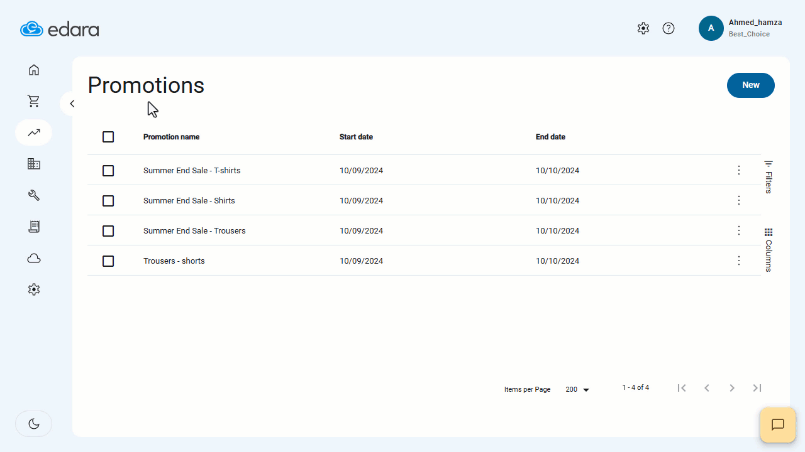
Task: Check the Trousers - shorts checkbox
Action: coord(108,261)
